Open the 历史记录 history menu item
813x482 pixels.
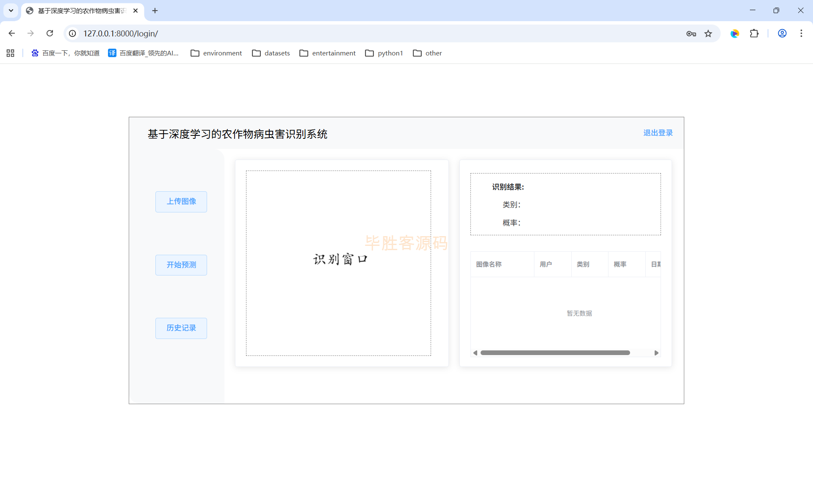pos(181,328)
